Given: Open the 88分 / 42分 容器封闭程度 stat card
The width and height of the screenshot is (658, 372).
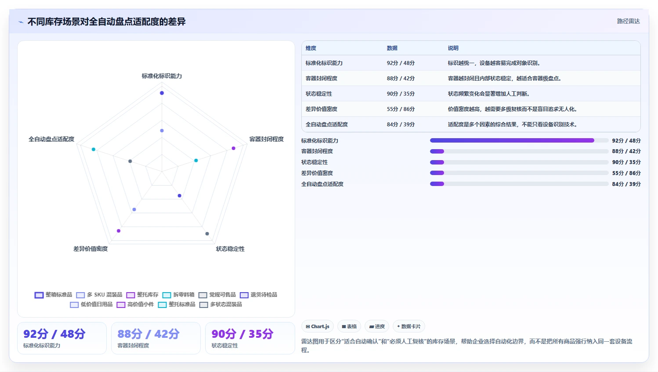Looking at the screenshot, I should pyautogui.click(x=156, y=338).
